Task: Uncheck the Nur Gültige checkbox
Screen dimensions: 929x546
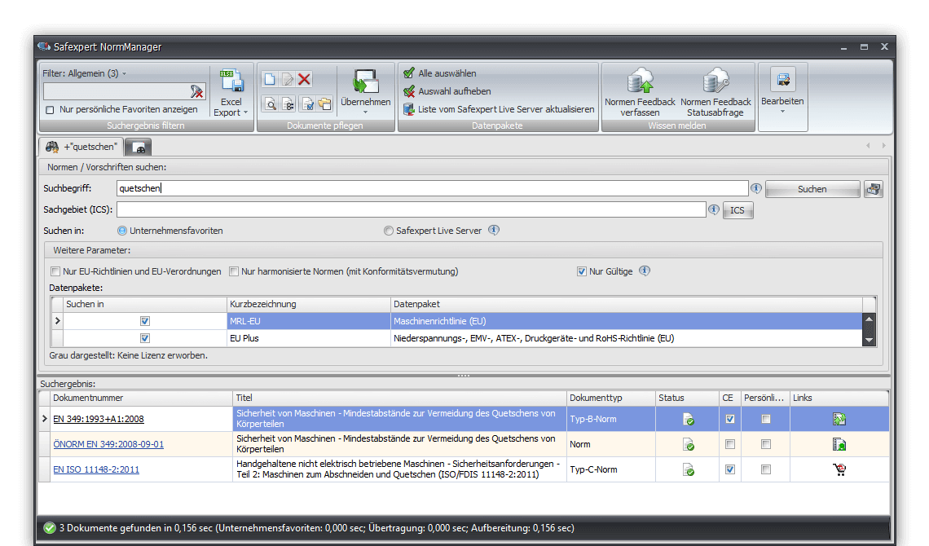Action: pyautogui.click(x=582, y=271)
